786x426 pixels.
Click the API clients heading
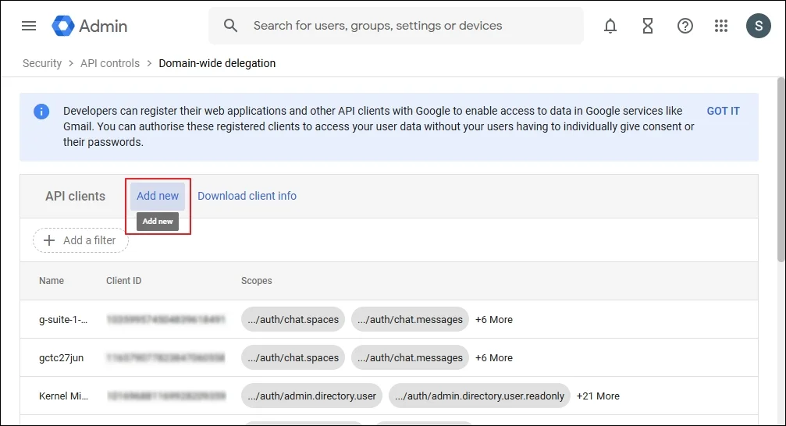tap(75, 196)
